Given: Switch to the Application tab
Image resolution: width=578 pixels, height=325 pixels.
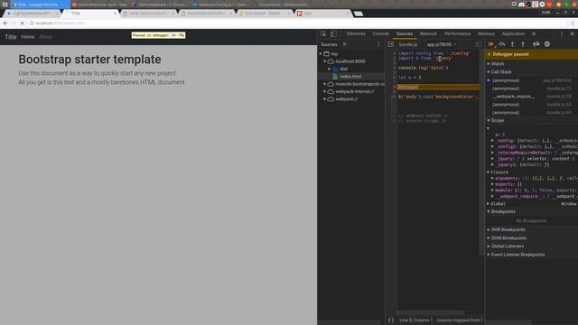Looking at the screenshot, I should pos(513,34).
